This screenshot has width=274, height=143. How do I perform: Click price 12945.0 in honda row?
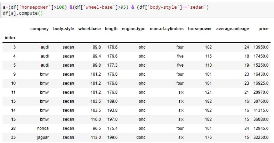click(261, 128)
